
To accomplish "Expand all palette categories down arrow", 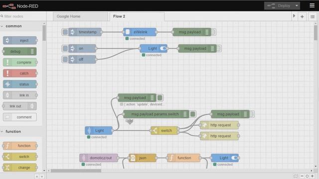I will (42, 177).
